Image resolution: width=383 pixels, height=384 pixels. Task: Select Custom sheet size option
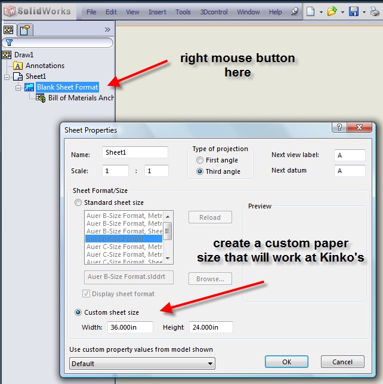(x=78, y=312)
